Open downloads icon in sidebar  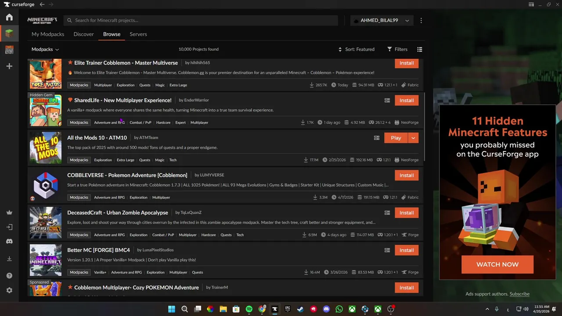coord(9,259)
